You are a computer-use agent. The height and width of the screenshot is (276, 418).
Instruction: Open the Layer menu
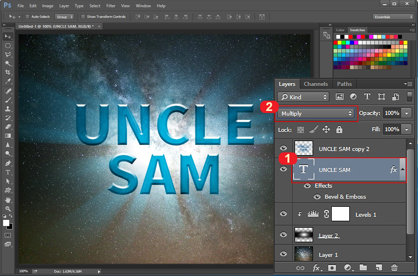(64, 6)
